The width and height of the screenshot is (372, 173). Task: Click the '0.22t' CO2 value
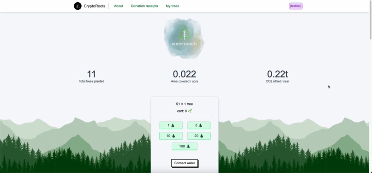click(277, 74)
